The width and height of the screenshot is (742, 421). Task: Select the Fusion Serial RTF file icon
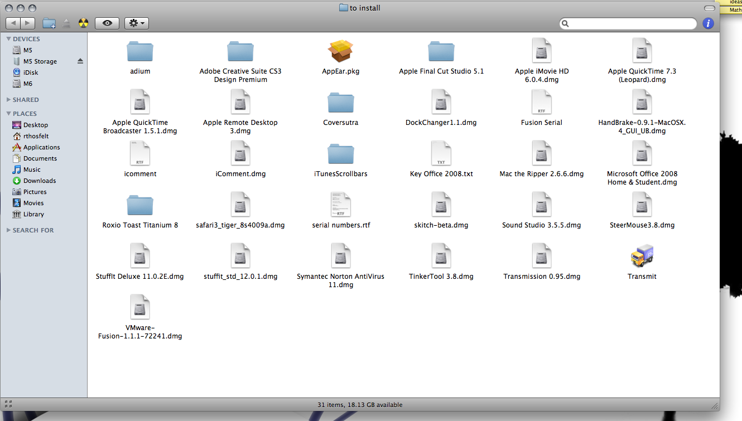tap(542, 102)
